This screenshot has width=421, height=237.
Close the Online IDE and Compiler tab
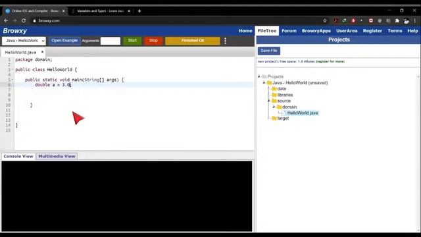coord(64,11)
